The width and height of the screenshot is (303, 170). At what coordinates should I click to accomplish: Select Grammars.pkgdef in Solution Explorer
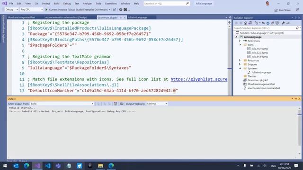pos(258,80)
